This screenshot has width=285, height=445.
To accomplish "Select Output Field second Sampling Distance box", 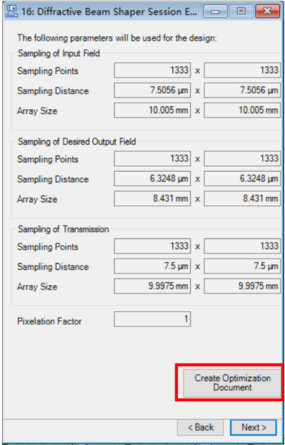I will pyautogui.click(x=242, y=179).
